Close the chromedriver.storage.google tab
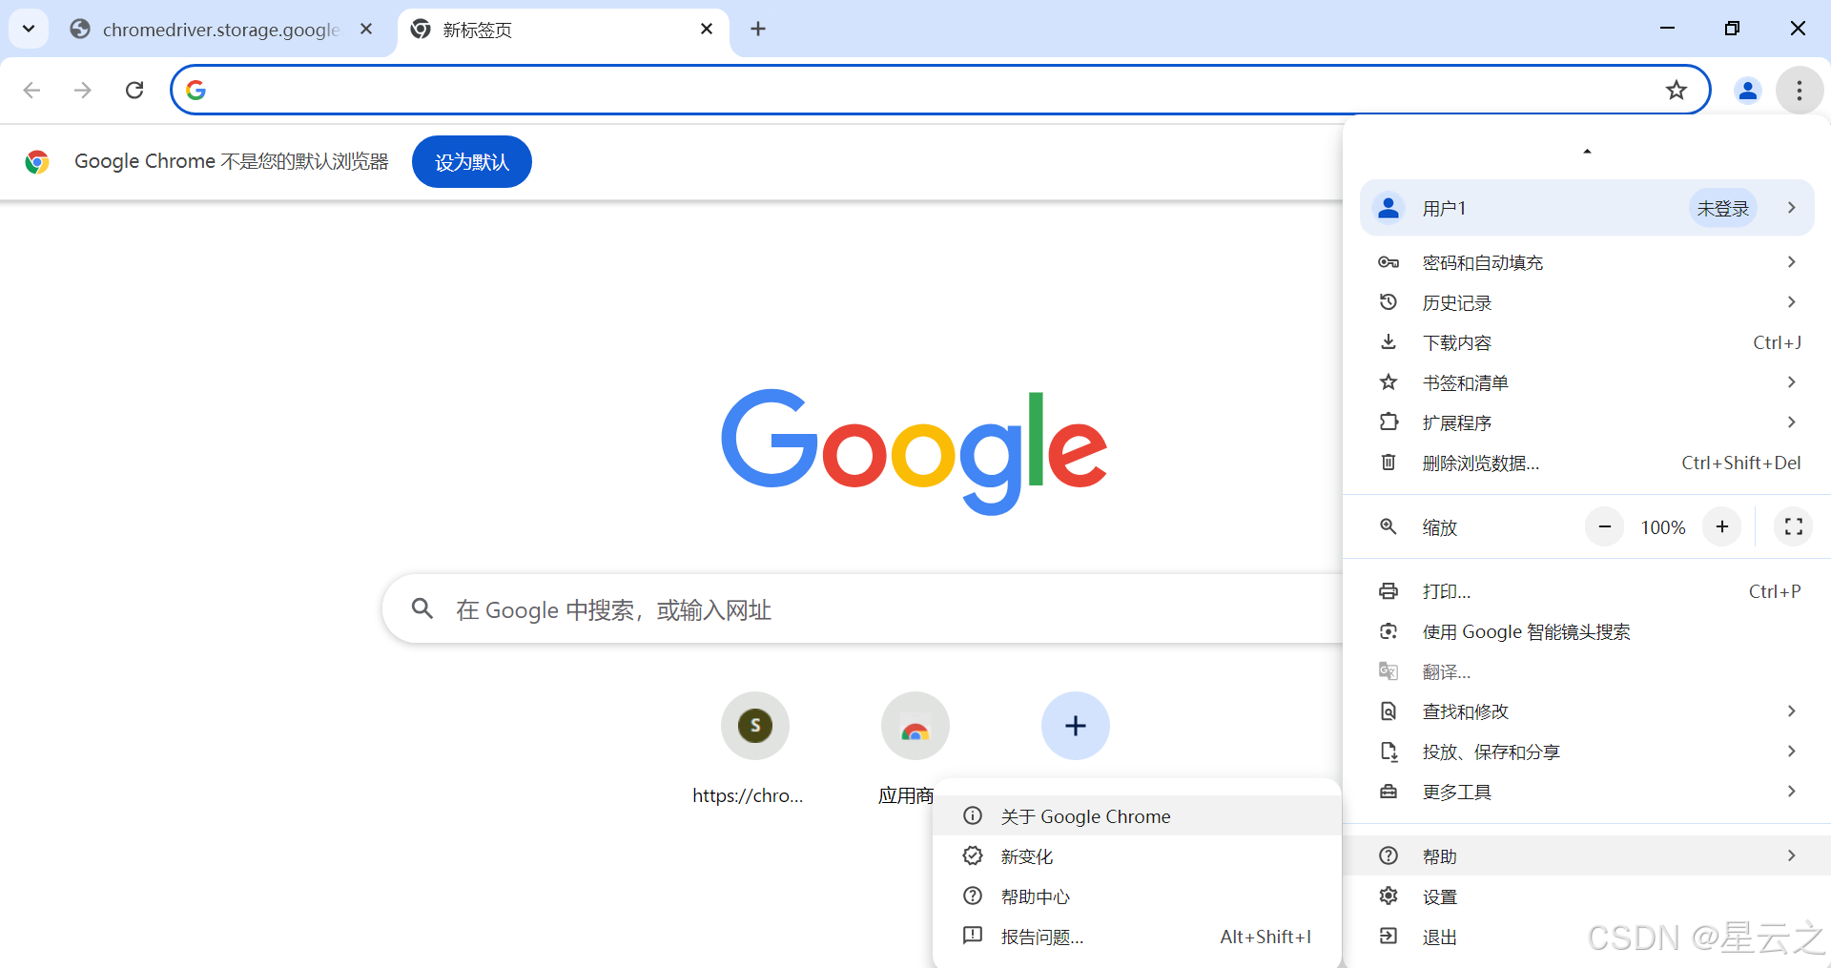The height and width of the screenshot is (968, 1831). 366,29
